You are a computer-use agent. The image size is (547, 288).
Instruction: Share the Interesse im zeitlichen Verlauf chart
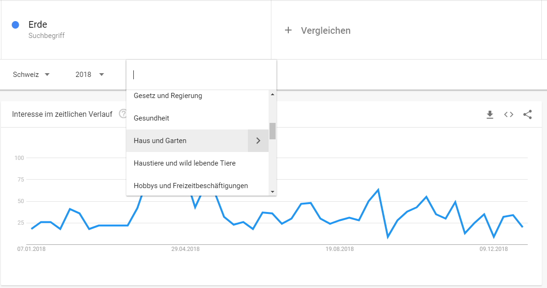pos(527,114)
